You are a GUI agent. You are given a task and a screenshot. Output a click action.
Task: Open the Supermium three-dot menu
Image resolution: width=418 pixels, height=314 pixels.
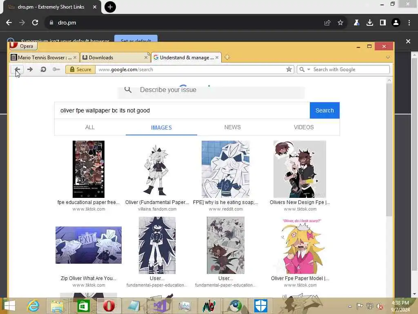click(x=409, y=23)
